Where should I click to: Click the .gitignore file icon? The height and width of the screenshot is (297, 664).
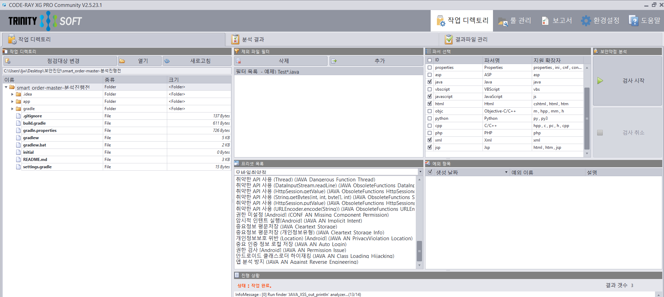tap(18, 116)
